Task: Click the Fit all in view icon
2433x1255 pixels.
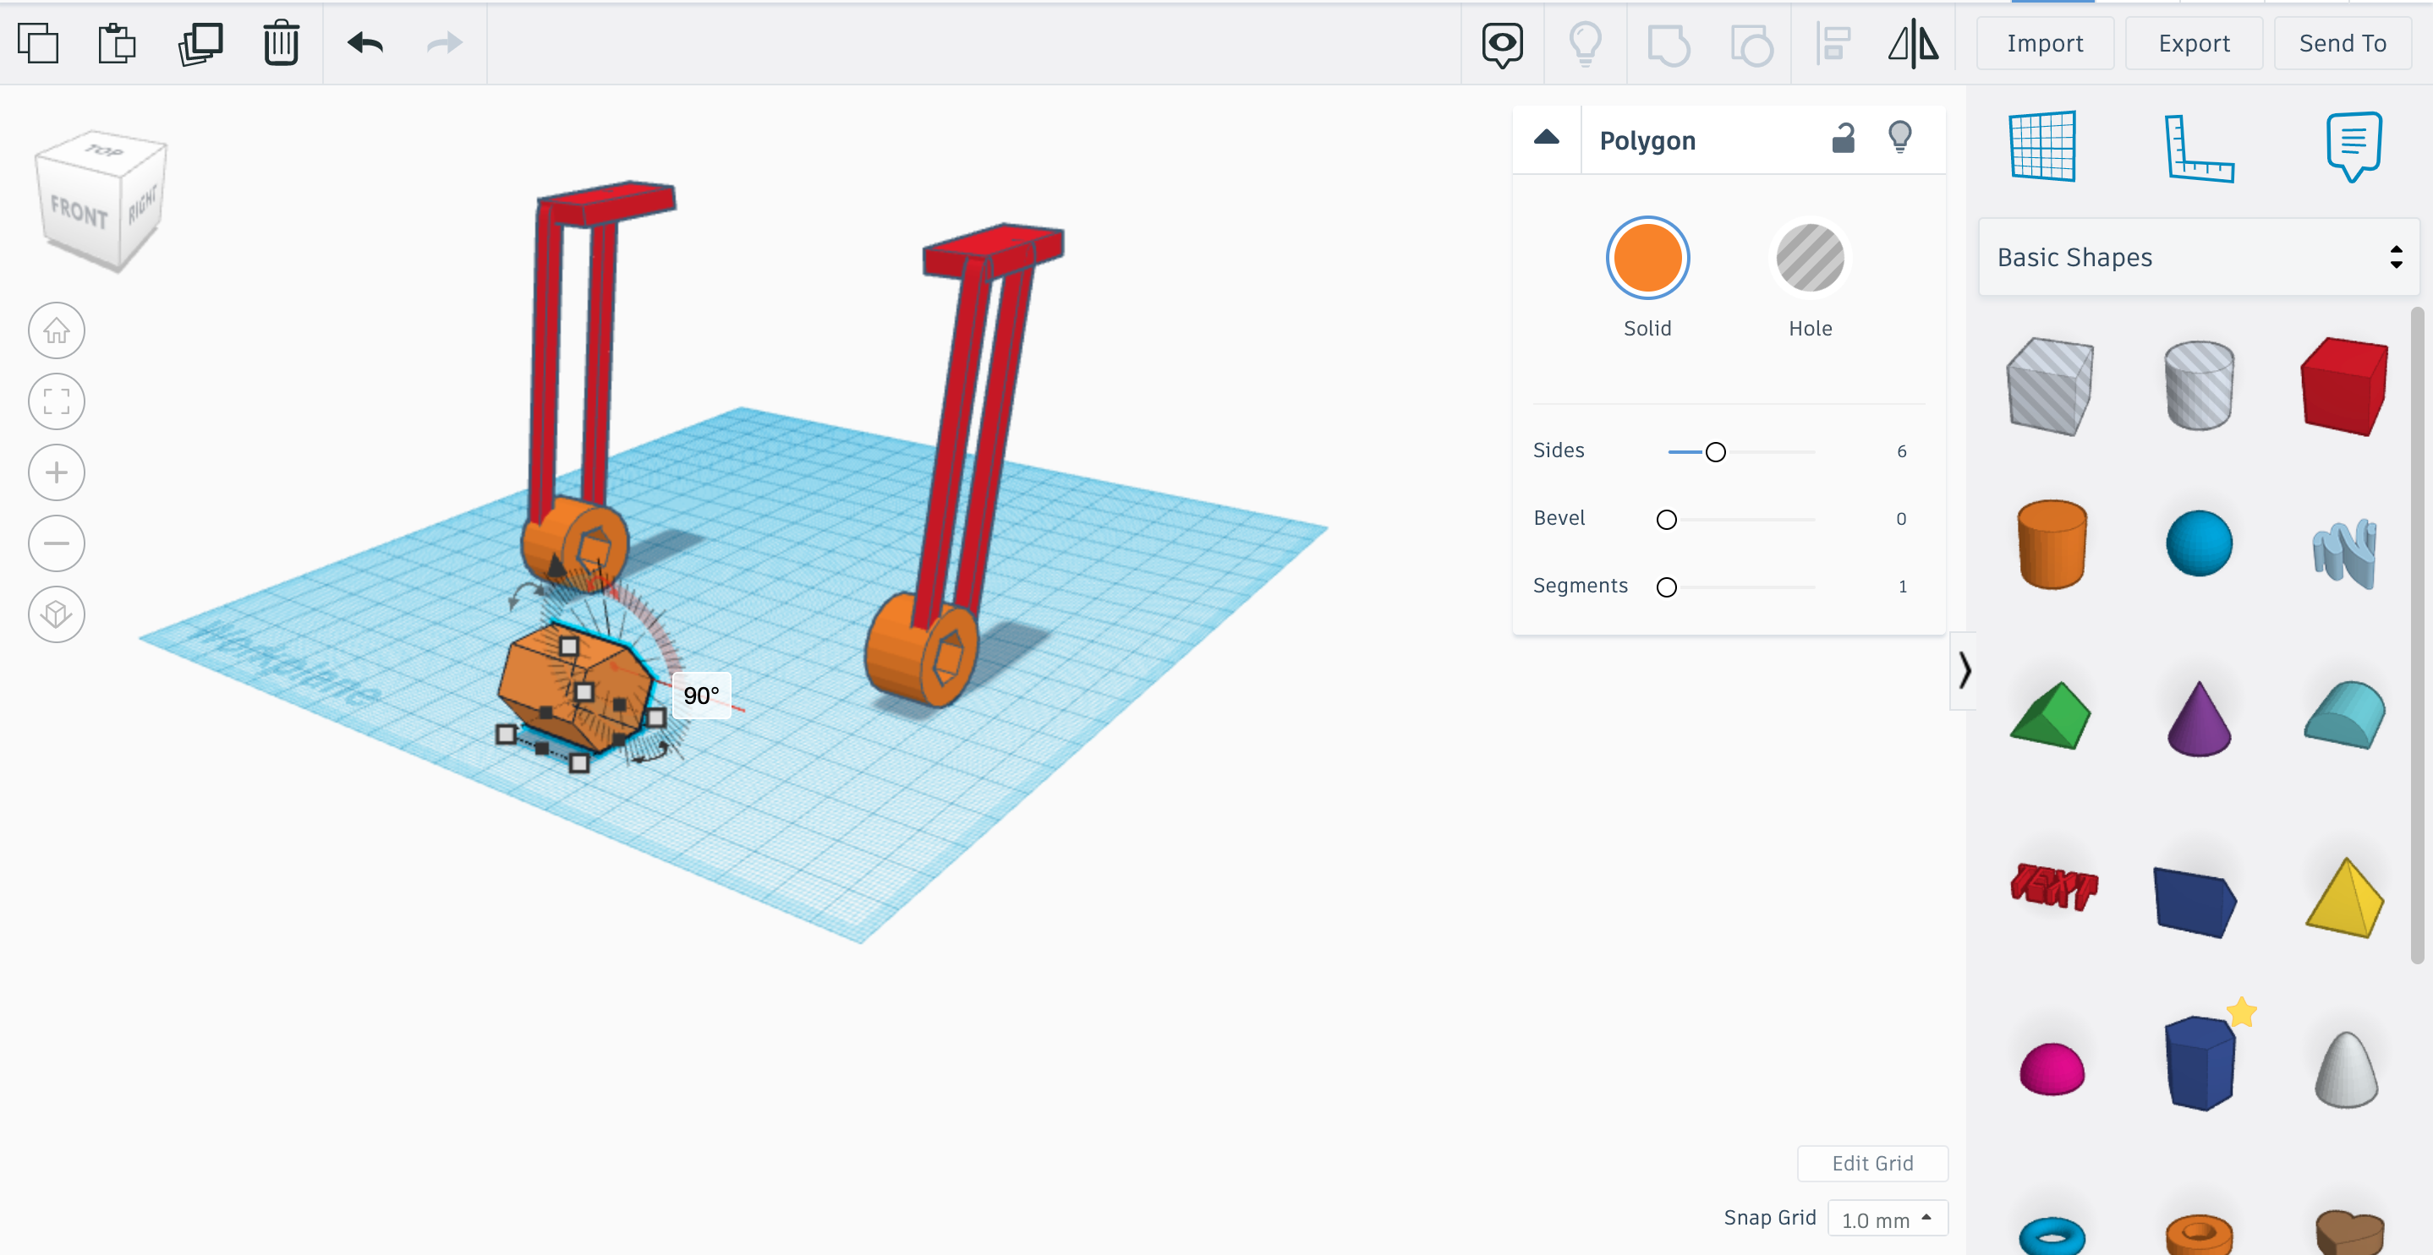Action: click(57, 402)
